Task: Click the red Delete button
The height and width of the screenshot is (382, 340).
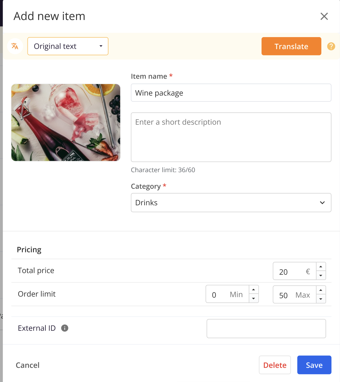Action: click(x=275, y=365)
